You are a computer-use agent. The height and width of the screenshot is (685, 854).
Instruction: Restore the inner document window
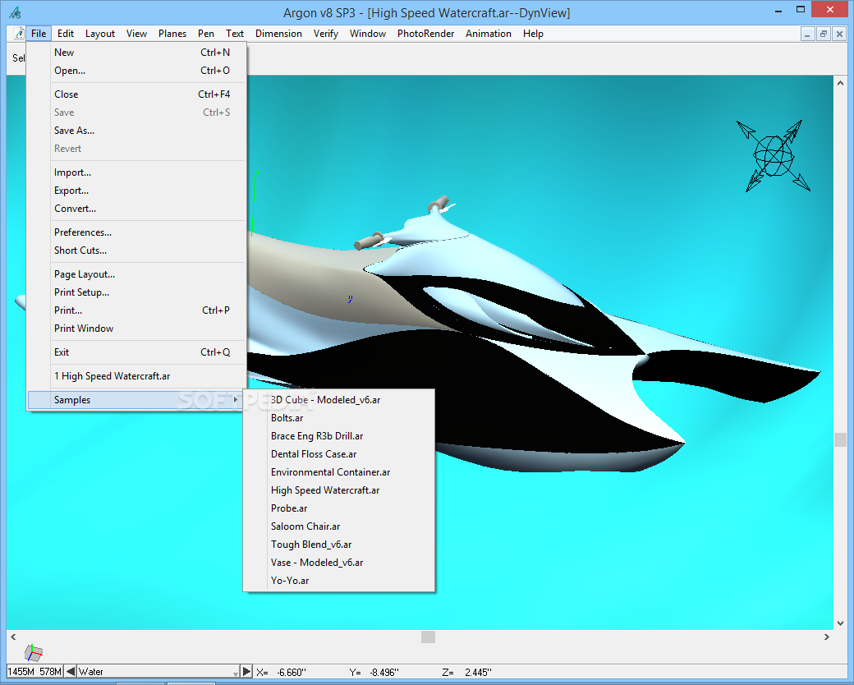[824, 34]
